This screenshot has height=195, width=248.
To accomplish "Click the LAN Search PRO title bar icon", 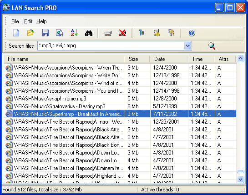I will [6, 7].
